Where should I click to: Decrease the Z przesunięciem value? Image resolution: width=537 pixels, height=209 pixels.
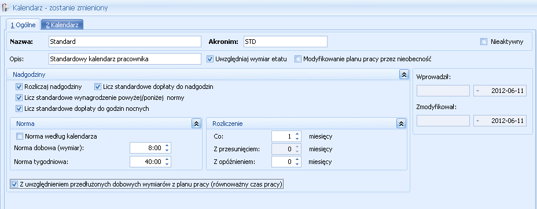(297, 152)
